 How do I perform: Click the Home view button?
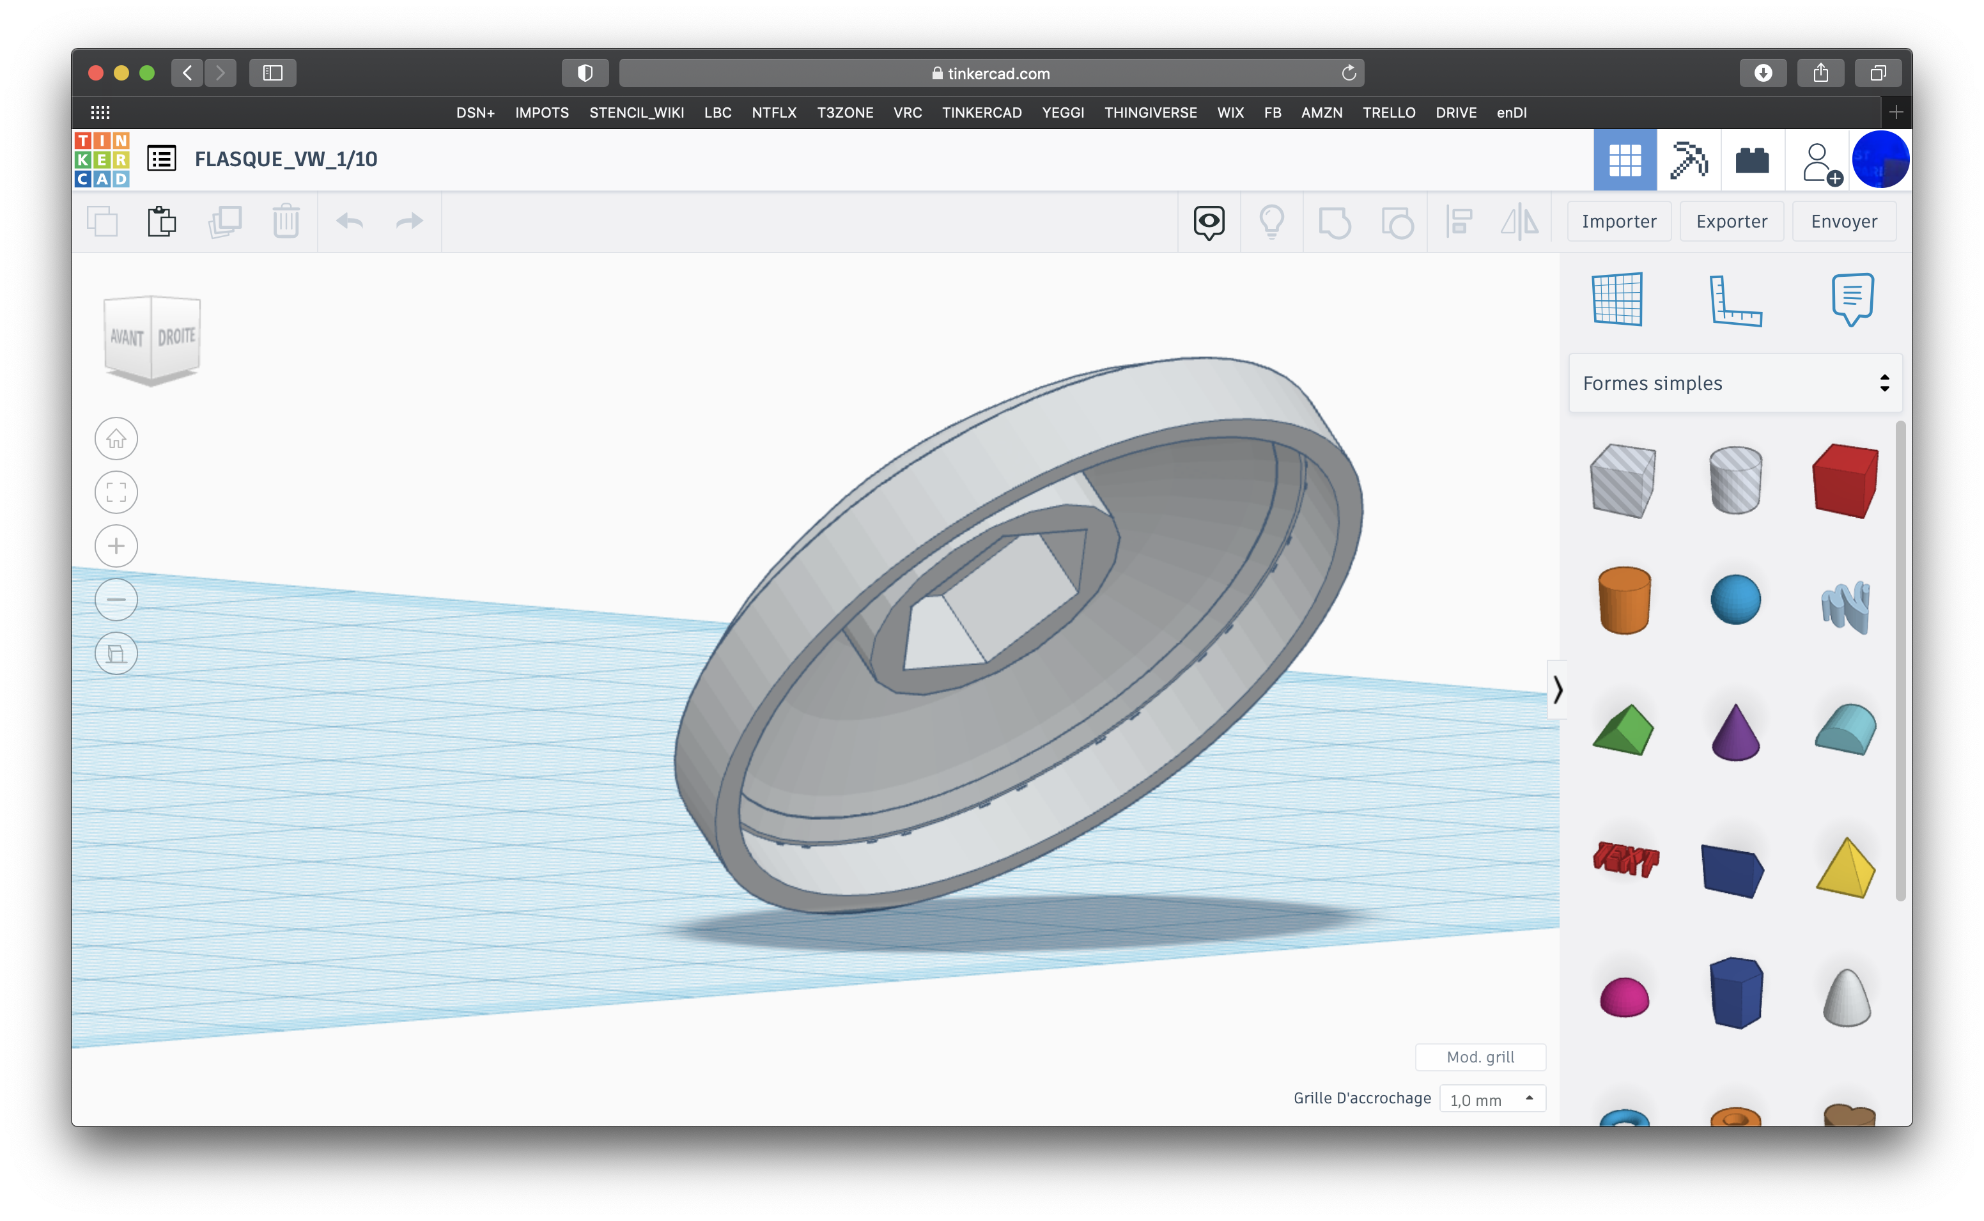click(x=116, y=439)
